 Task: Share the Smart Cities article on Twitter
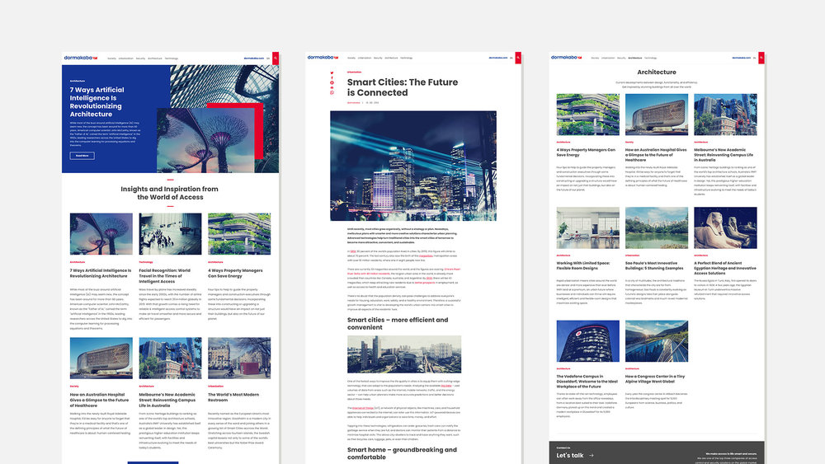[332, 73]
